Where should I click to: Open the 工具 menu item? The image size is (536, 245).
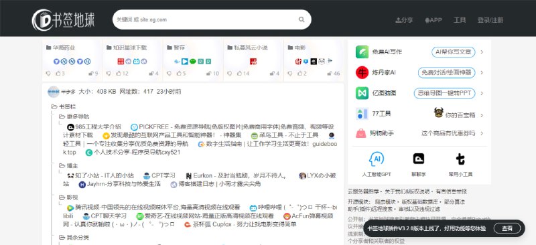(460, 20)
